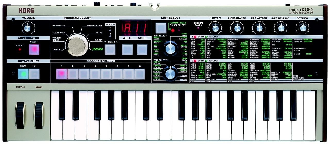Click the microKORG Synthesizer/Vocoder logo
Viewport: 330px width, 144px height.
click(301, 11)
